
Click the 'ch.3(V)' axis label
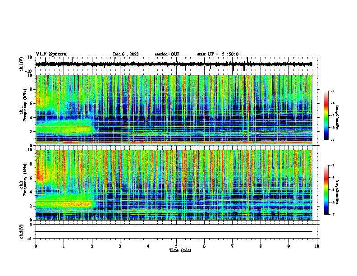click(22, 231)
